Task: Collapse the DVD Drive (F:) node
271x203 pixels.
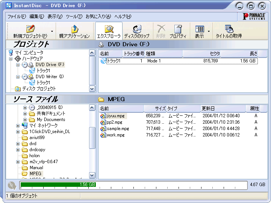Action: [x=18, y=65]
